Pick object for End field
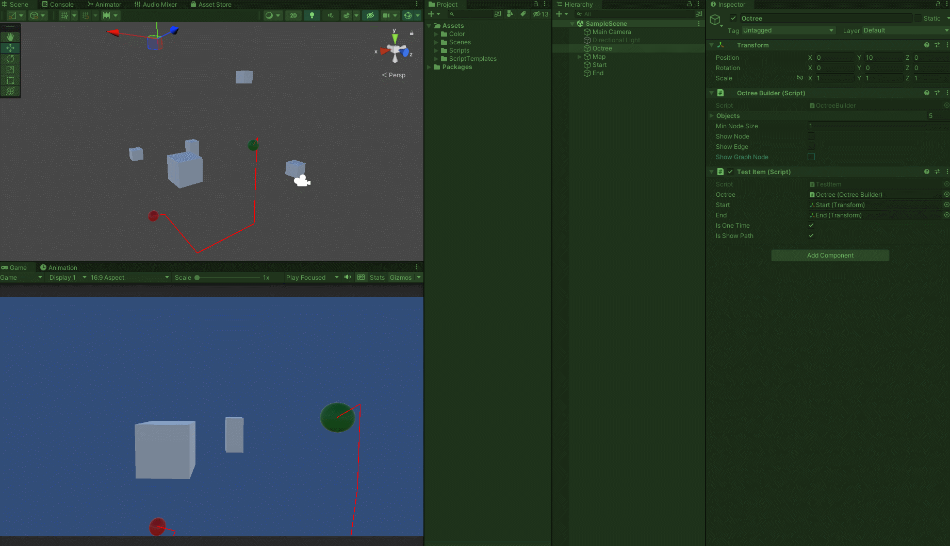The height and width of the screenshot is (546, 950). click(x=946, y=215)
